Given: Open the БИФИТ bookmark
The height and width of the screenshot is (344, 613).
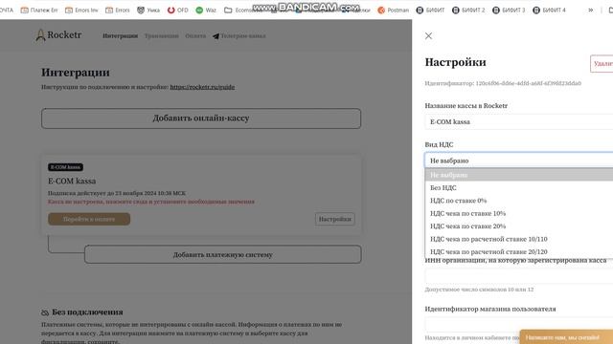Looking at the screenshot, I should (x=430, y=11).
